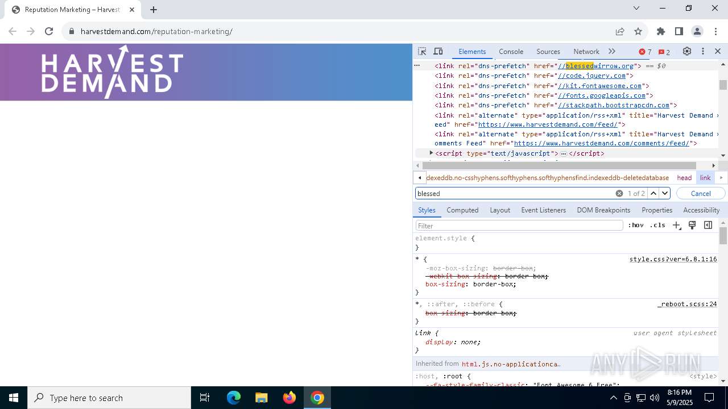Screen dimensions: 728x409
Task: Open Microsoft Edge from the taskbar
Action: [x=234, y=398]
